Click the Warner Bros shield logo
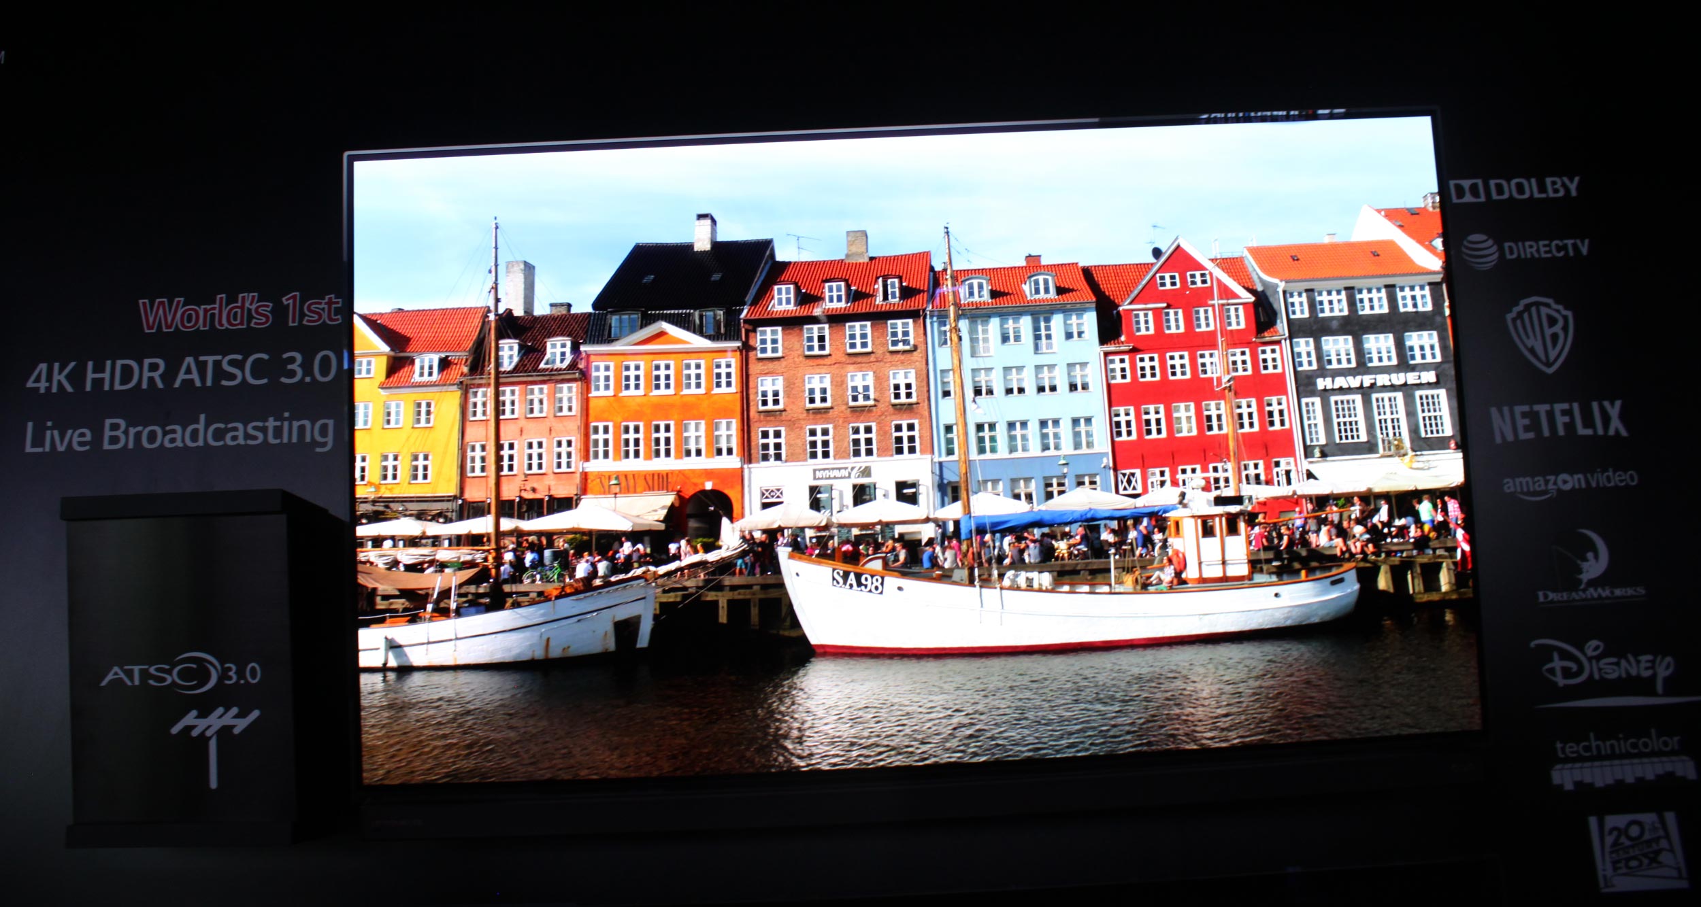This screenshot has width=1701, height=907. [1540, 334]
